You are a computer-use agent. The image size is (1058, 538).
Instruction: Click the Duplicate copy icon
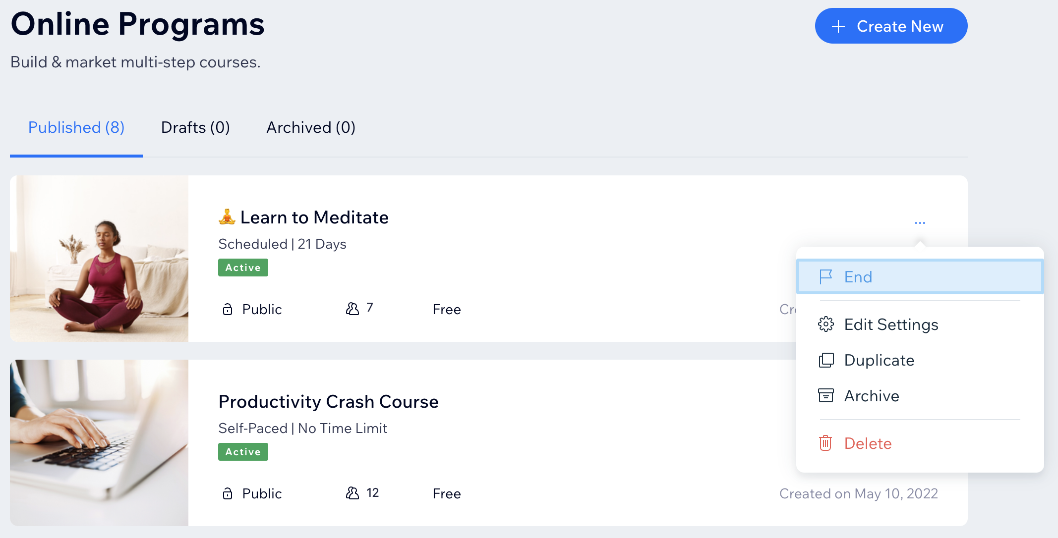point(826,360)
